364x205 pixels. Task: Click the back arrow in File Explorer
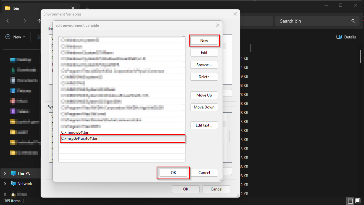pyautogui.click(x=8, y=21)
